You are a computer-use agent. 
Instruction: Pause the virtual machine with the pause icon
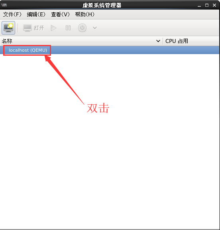[68, 28]
